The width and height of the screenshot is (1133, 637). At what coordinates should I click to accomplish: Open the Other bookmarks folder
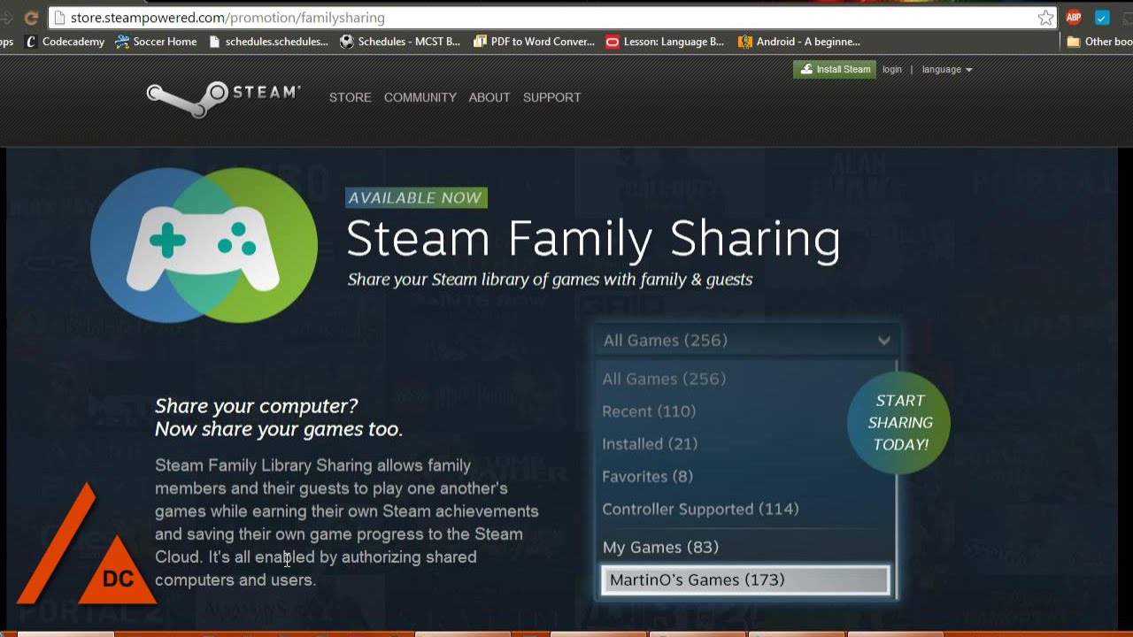[1099, 42]
